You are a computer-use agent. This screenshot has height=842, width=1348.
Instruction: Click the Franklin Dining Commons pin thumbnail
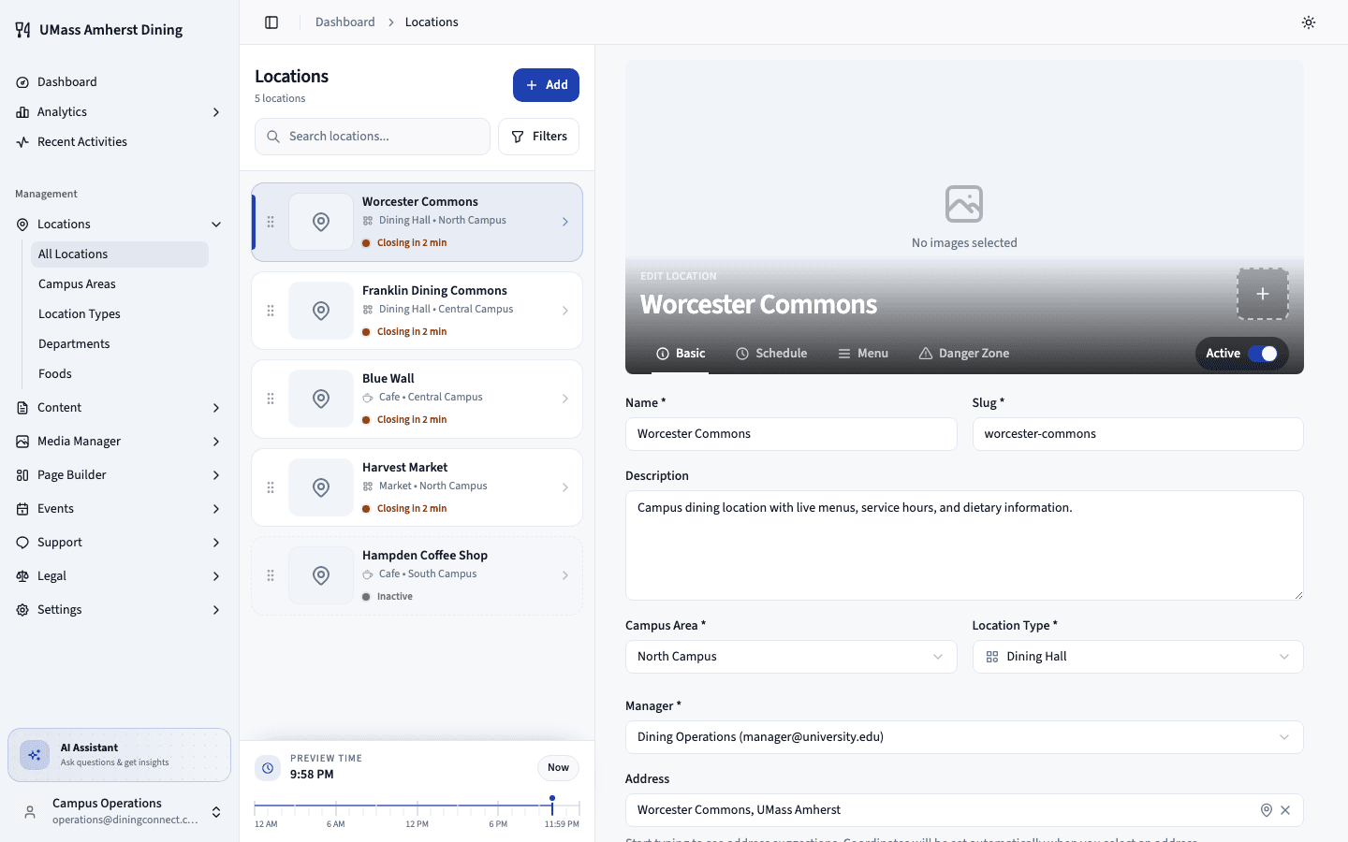[x=321, y=311]
